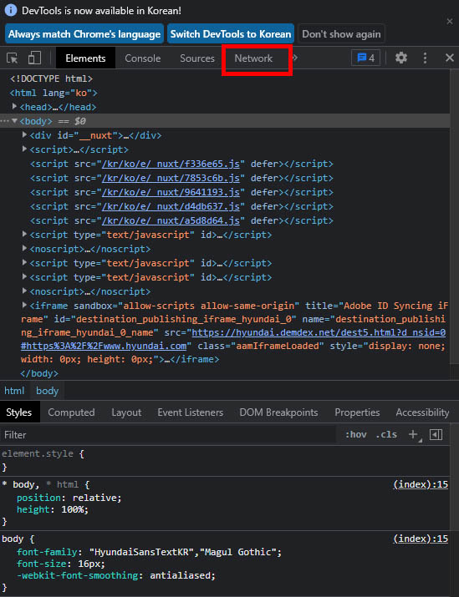Open the 9641193.js script link
Image resolution: width=459 pixels, height=597 pixels.
(171, 192)
